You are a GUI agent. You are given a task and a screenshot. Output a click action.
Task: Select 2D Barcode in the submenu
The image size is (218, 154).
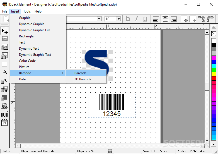coord(86,79)
